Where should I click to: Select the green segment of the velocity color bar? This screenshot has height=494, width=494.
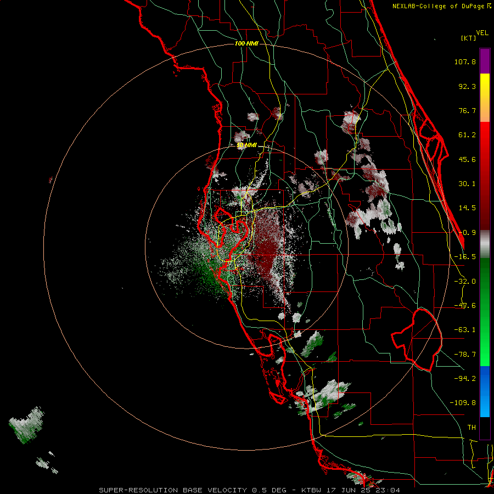[x=485, y=312]
